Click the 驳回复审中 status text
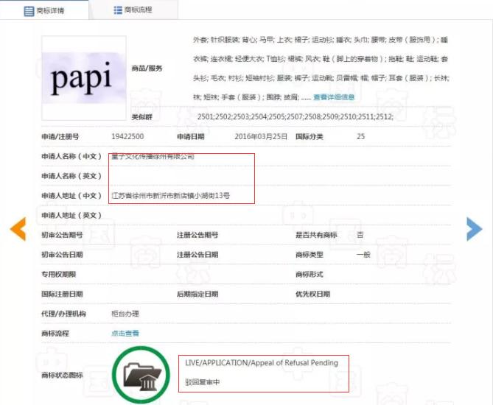493x405 pixels. [203, 383]
